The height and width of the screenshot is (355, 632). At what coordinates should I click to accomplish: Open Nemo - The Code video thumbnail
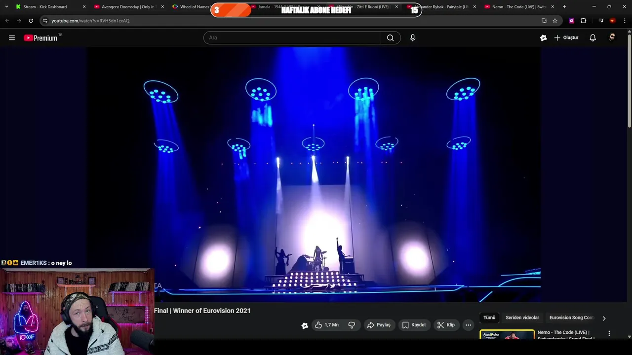(507, 335)
